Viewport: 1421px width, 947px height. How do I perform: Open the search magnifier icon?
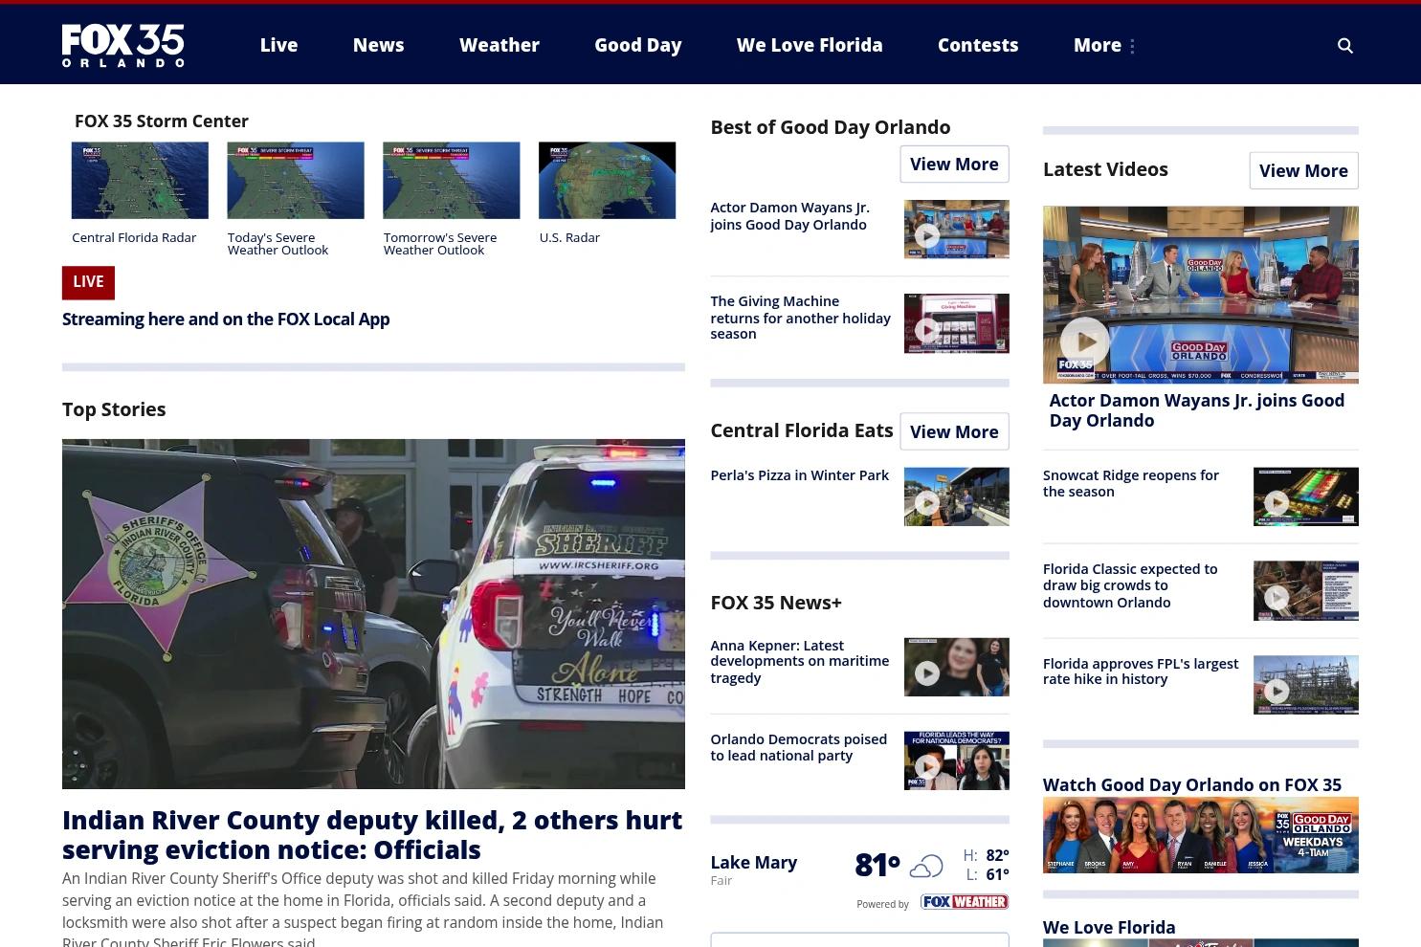click(1344, 46)
